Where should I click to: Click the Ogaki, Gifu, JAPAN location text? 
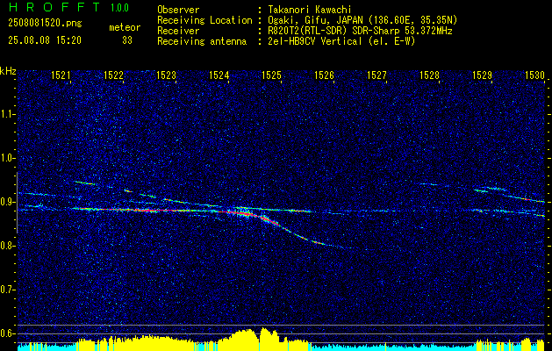[x=362, y=20]
